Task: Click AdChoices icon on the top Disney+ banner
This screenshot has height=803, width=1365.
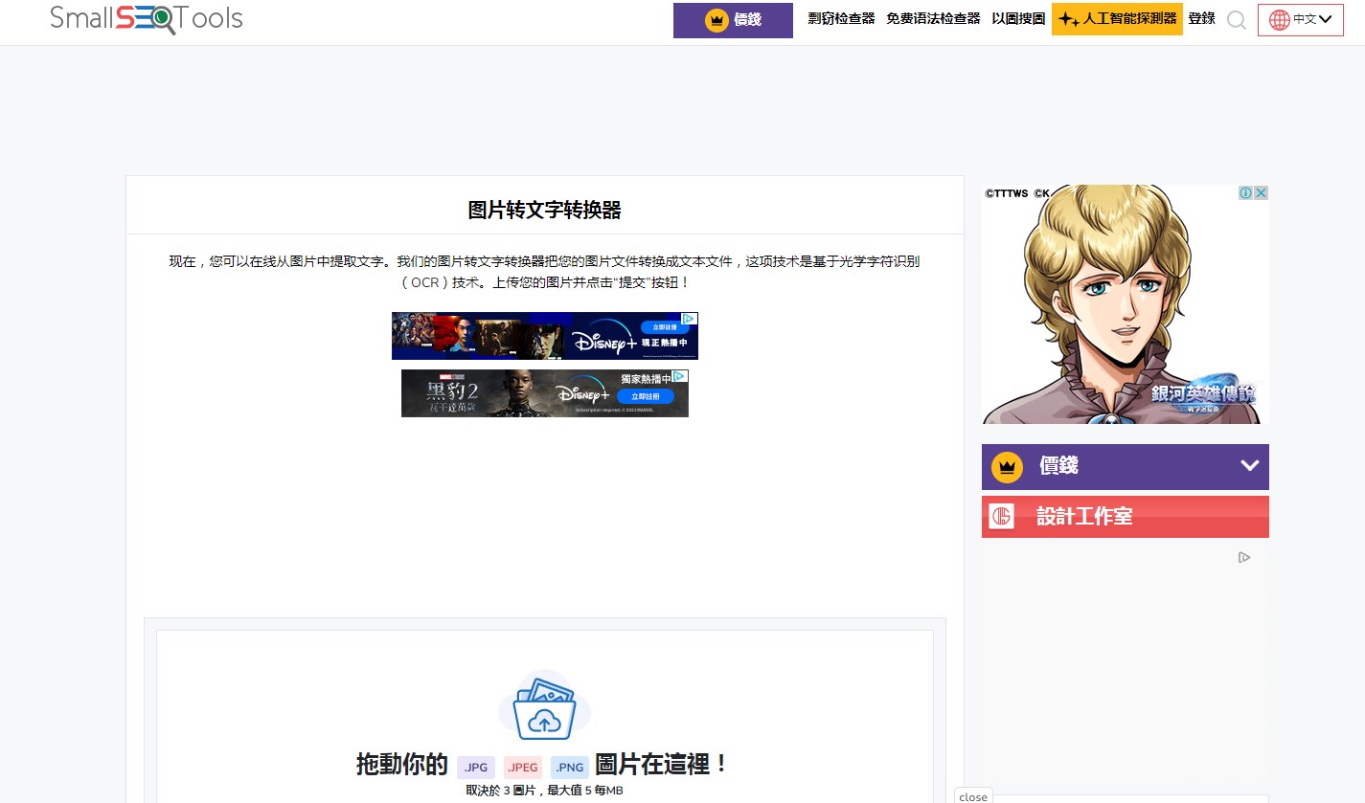Action: [x=689, y=319]
